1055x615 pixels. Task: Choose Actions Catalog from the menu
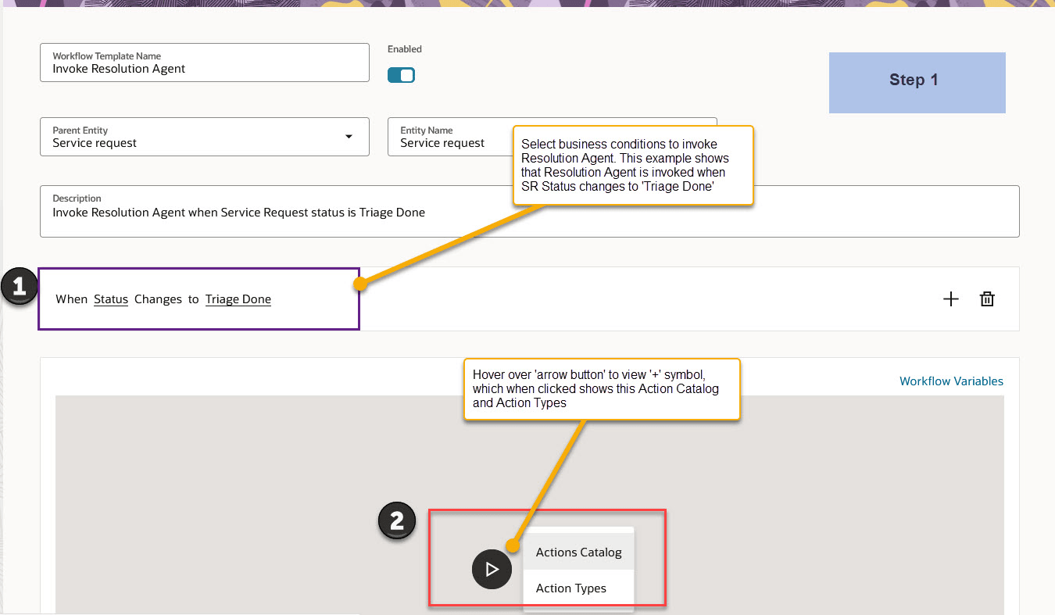click(578, 552)
